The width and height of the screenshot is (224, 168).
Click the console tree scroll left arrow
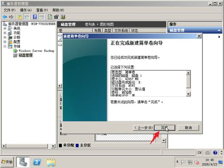click(x=4, y=146)
